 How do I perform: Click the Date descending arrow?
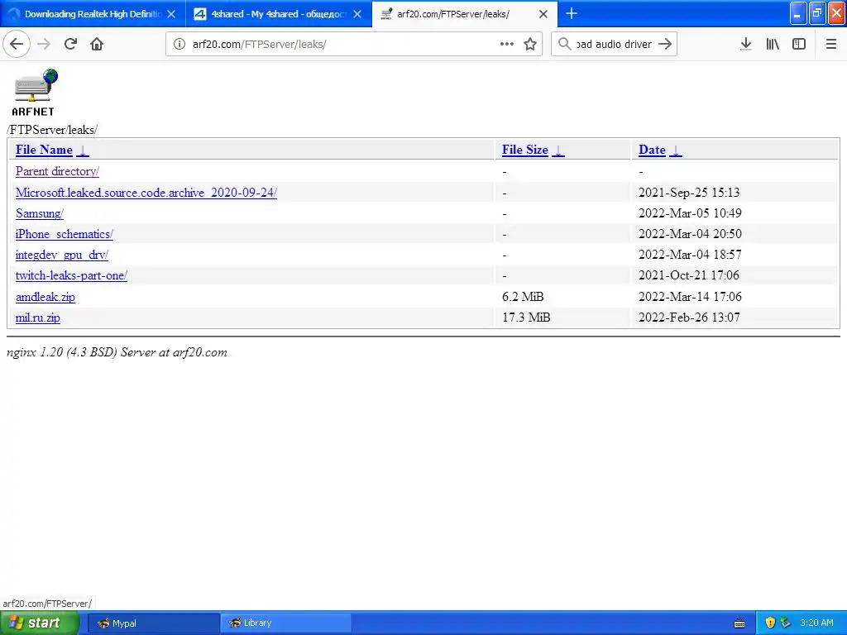coord(675,150)
